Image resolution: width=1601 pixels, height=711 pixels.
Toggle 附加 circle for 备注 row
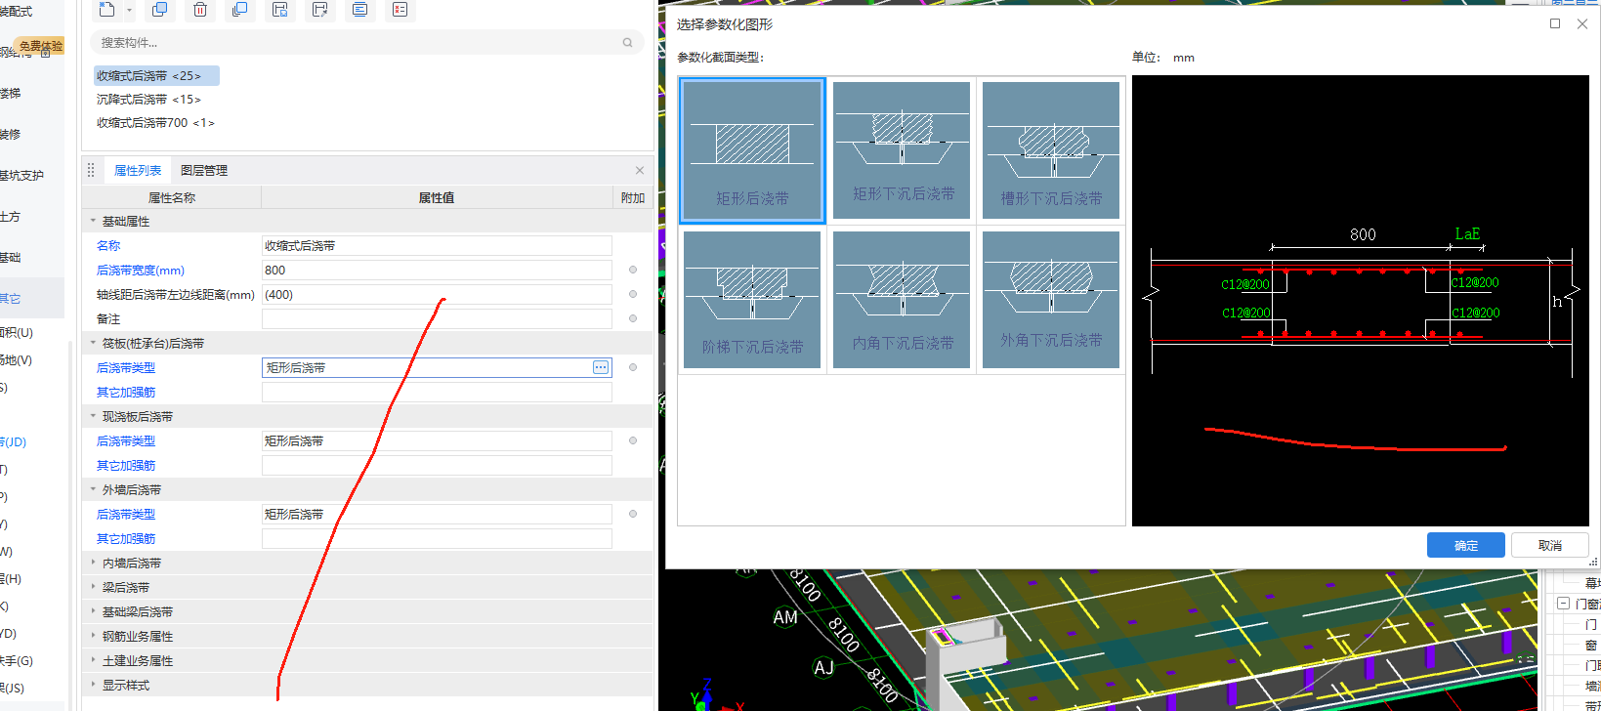point(633,318)
